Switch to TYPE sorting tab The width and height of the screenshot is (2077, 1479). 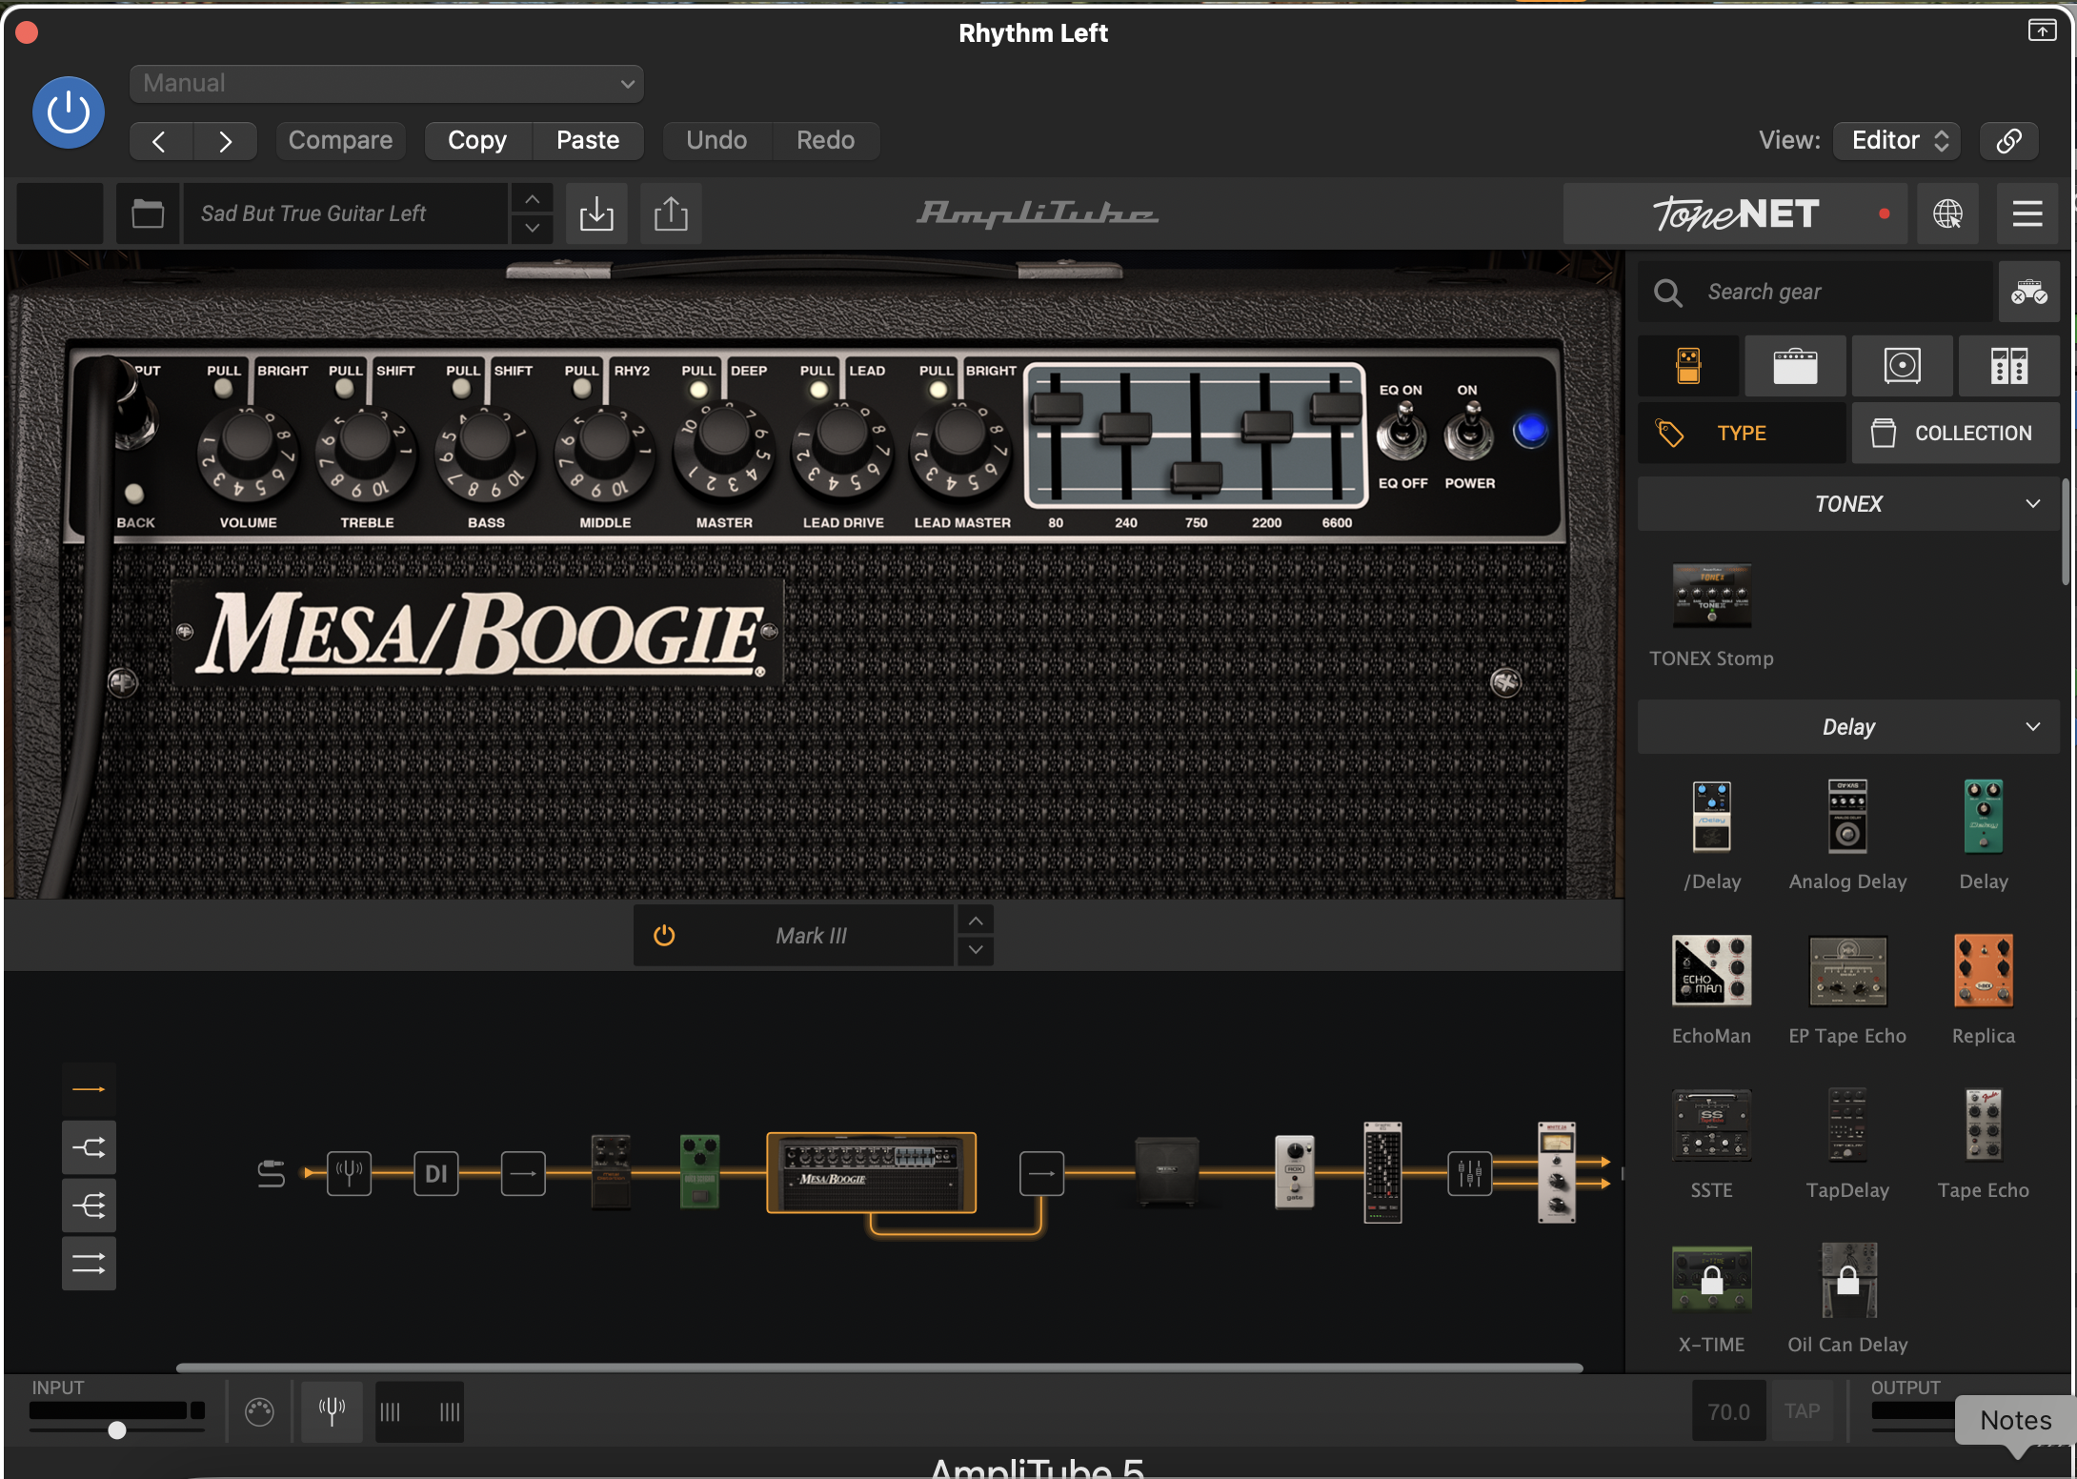tap(1742, 433)
